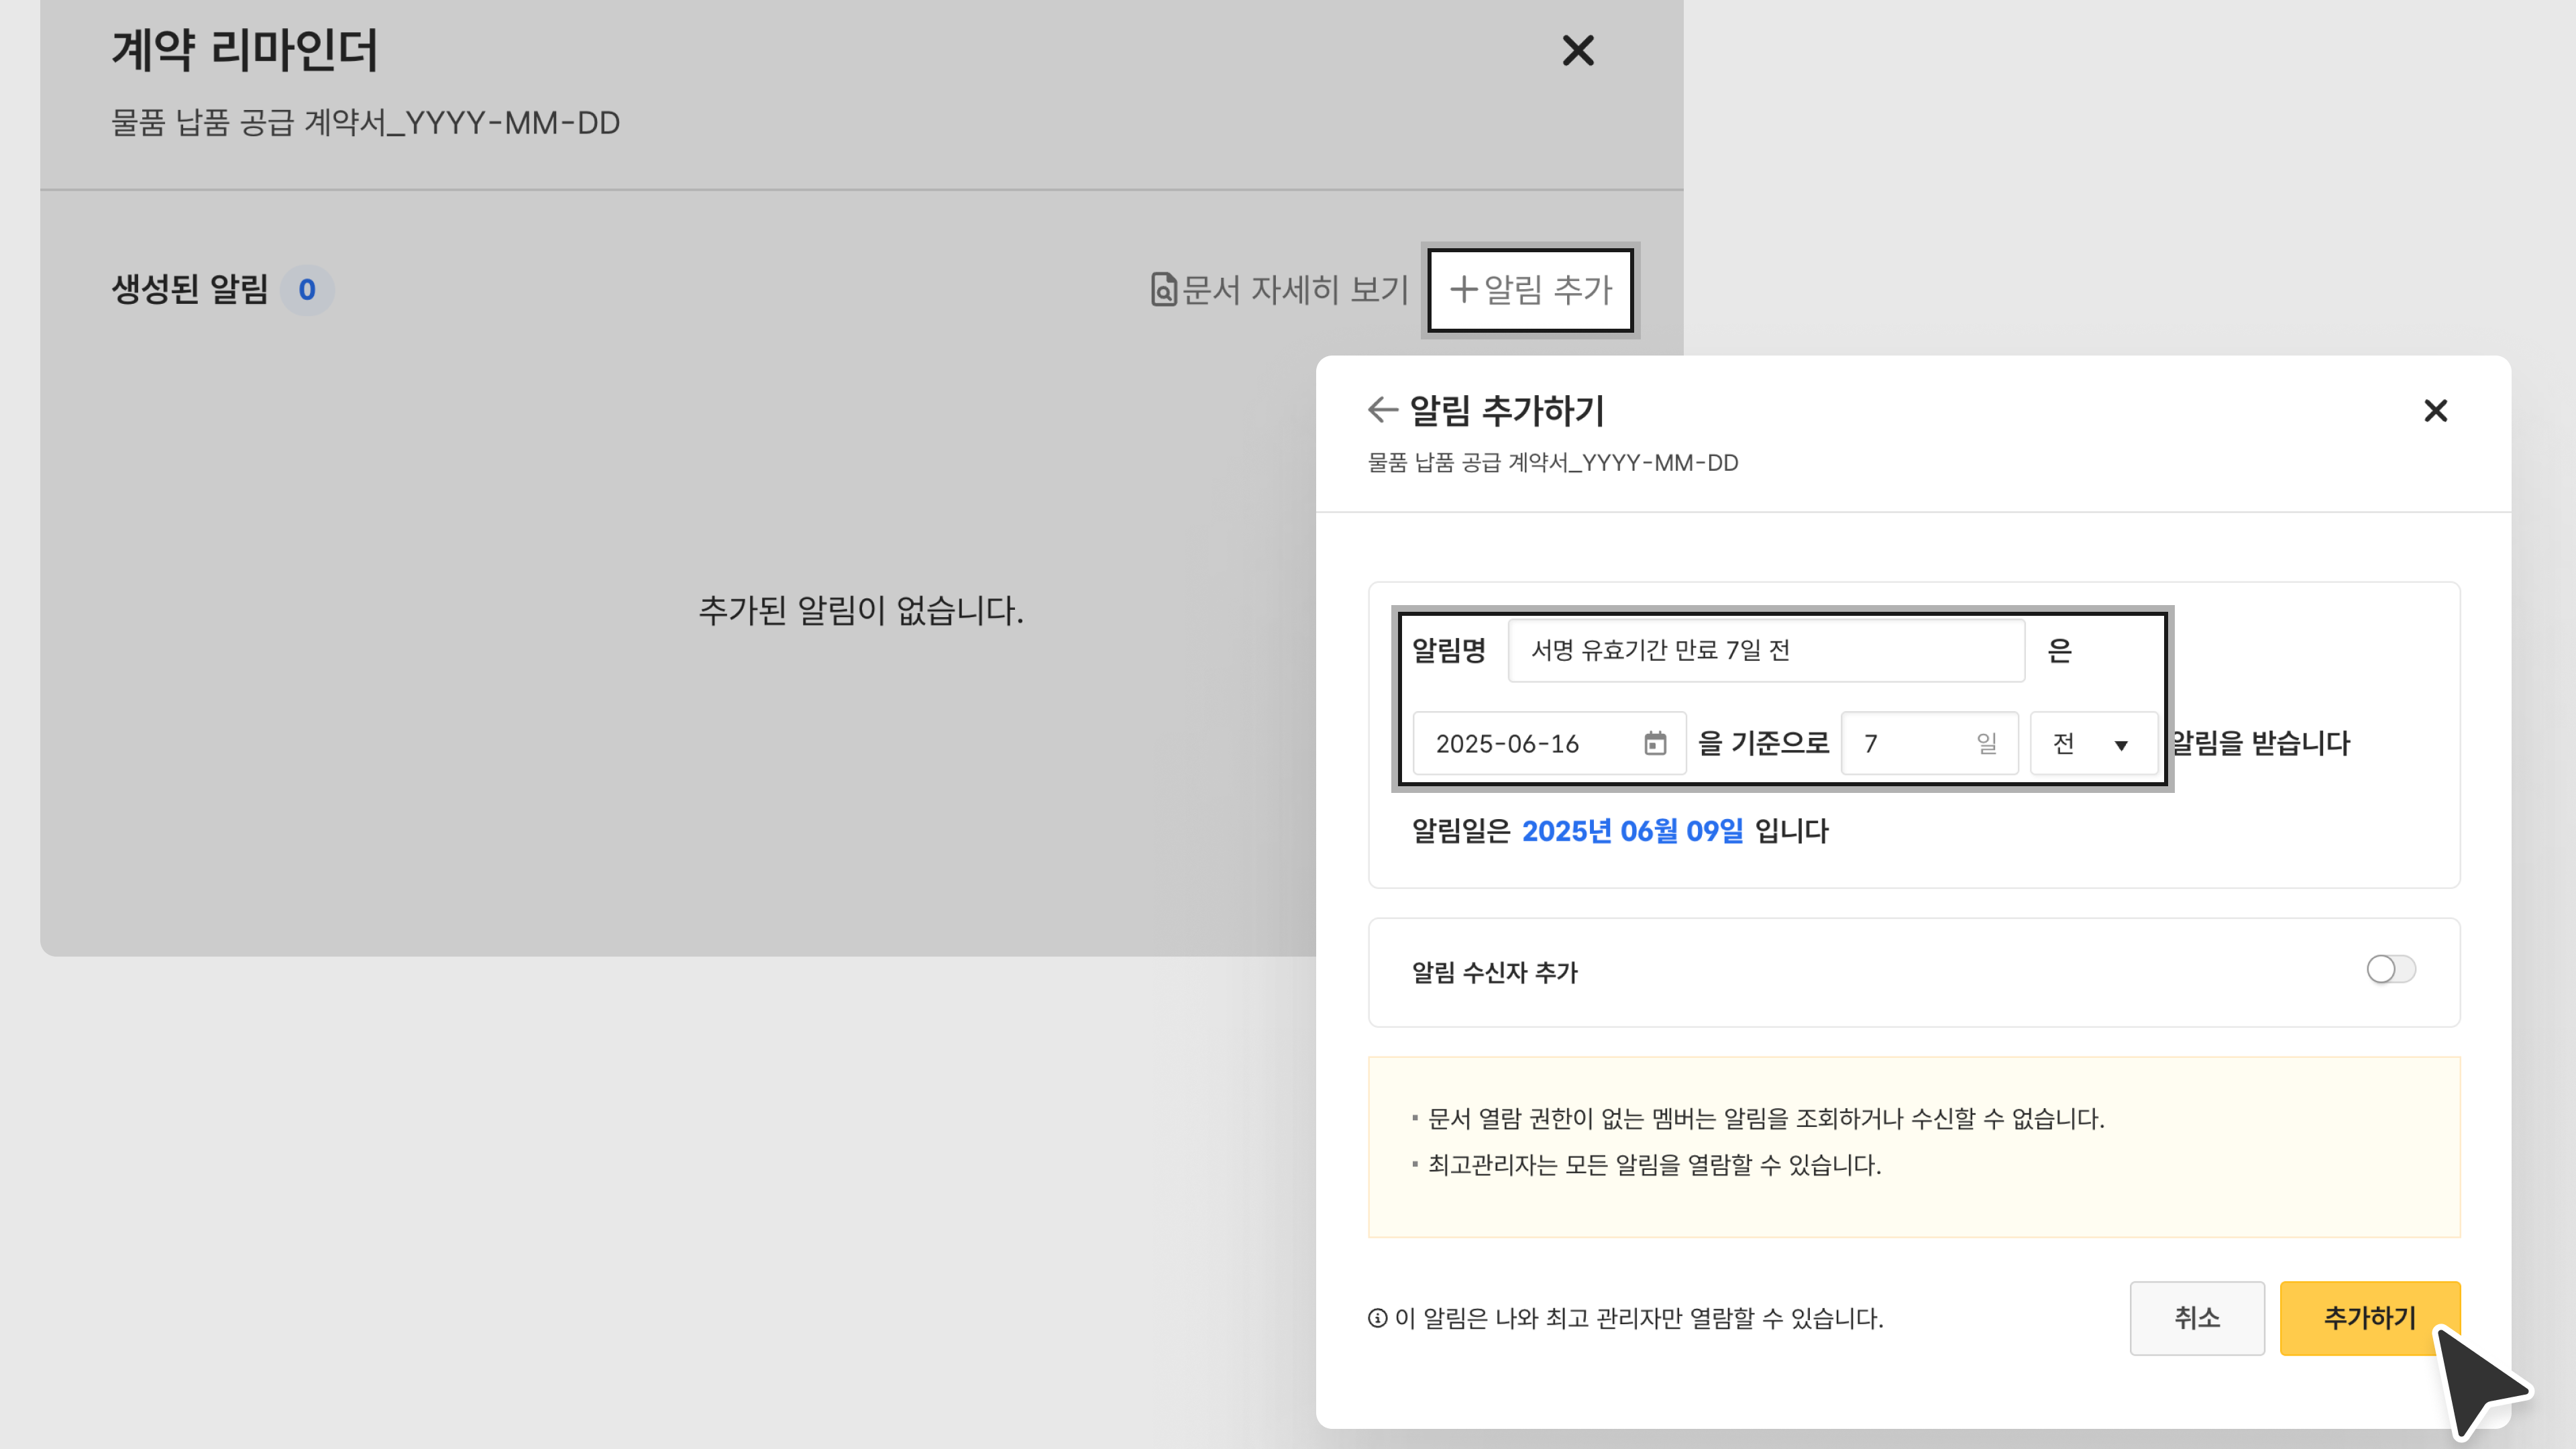Viewport: 2576px width, 1449px height.
Task: Click the dropdown arrow next to 전
Action: [x=2121, y=745]
